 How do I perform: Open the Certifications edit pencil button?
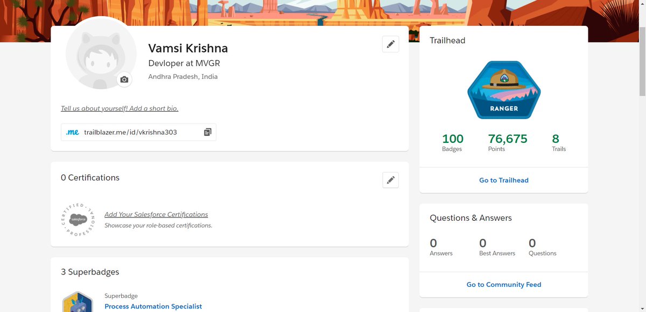tap(390, 180)
